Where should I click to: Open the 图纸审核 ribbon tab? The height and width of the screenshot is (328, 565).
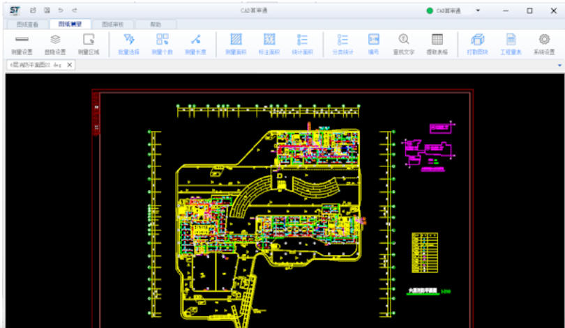click(x=113, y=24)
